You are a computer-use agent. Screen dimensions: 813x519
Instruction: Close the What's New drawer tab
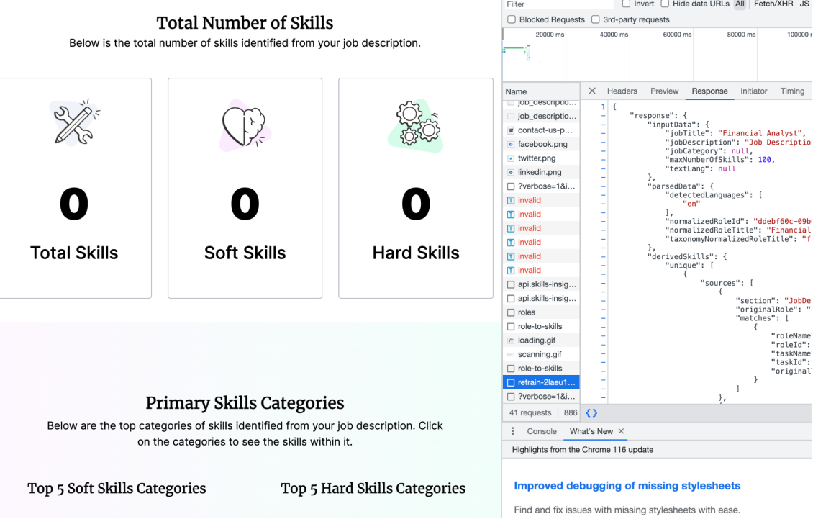[x=622, y=431]
